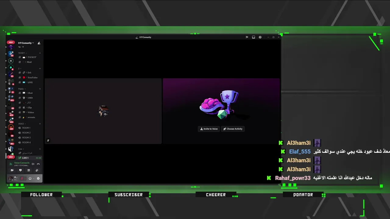Screen dimensions: 390x219
Task: Add a channel to TICKET category
Action: (40, 53)
